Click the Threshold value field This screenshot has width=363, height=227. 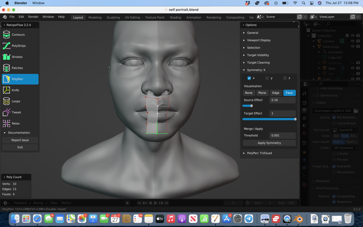point(282,135)
